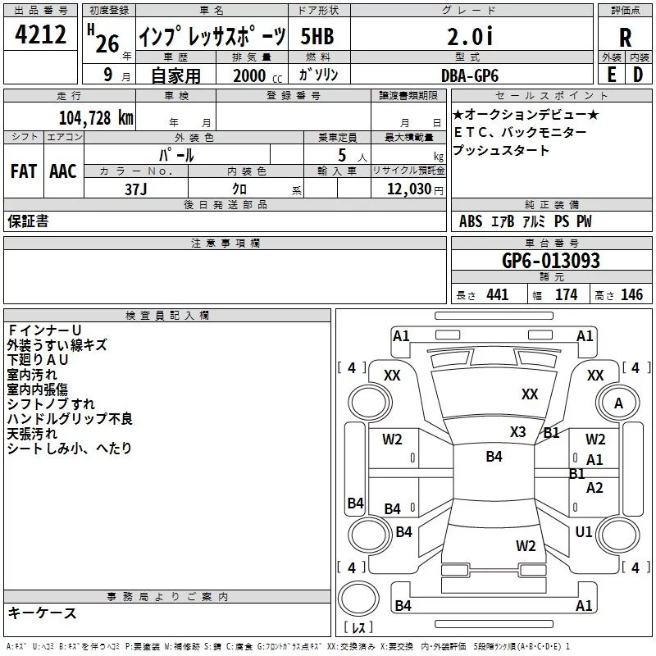Click the length value 441
The width and height of the screenshot is (656, 656).
tap(497, 295)
